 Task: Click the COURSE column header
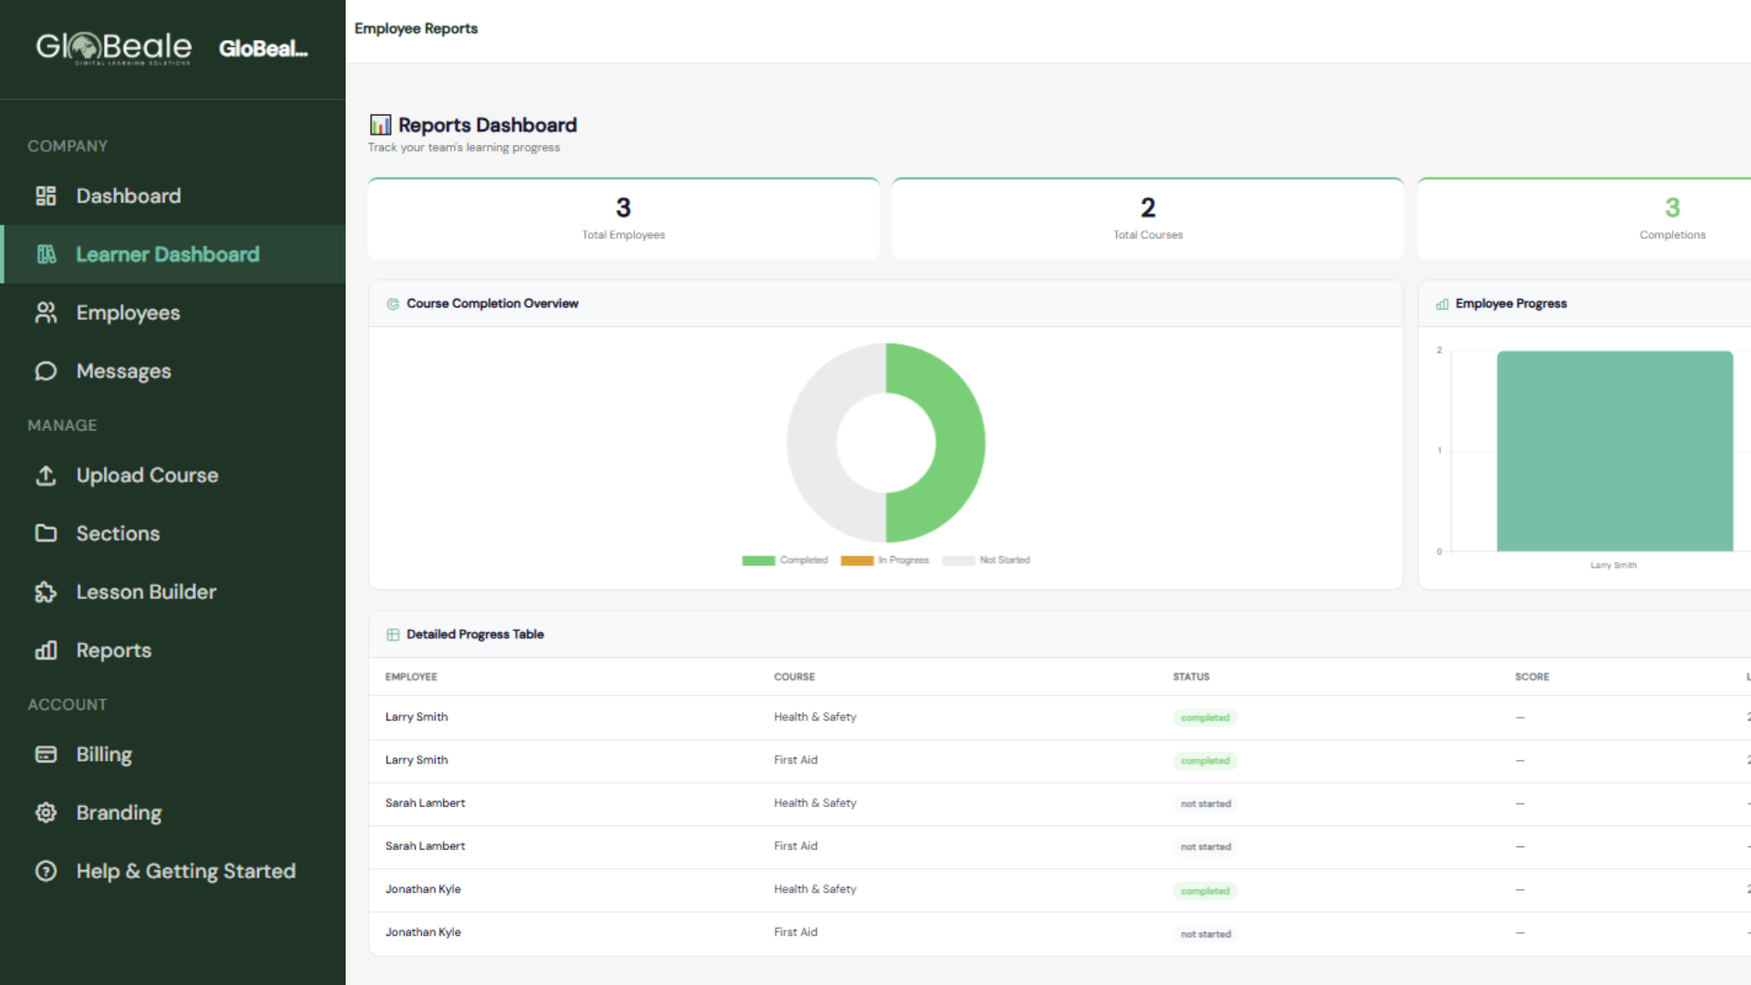pyautogui.click(x=794, y=677)
